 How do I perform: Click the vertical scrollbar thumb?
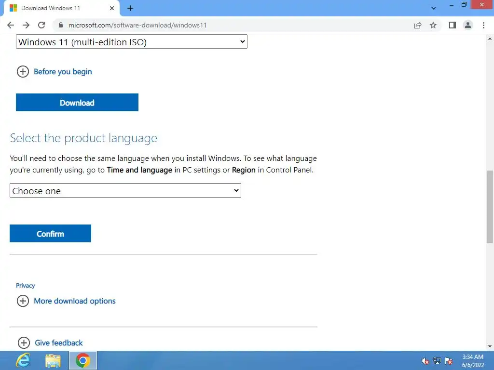point(490,207)
